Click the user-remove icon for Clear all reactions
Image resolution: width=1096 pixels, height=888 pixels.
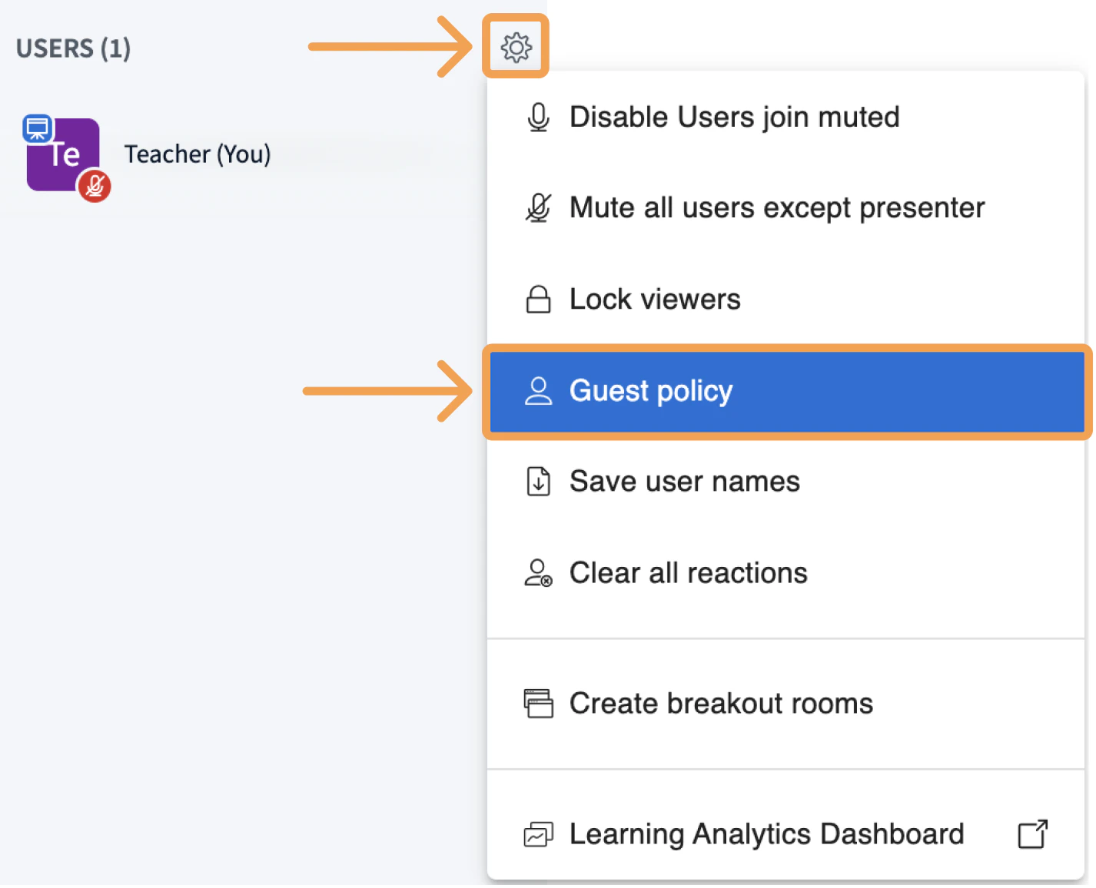[538, 573]
